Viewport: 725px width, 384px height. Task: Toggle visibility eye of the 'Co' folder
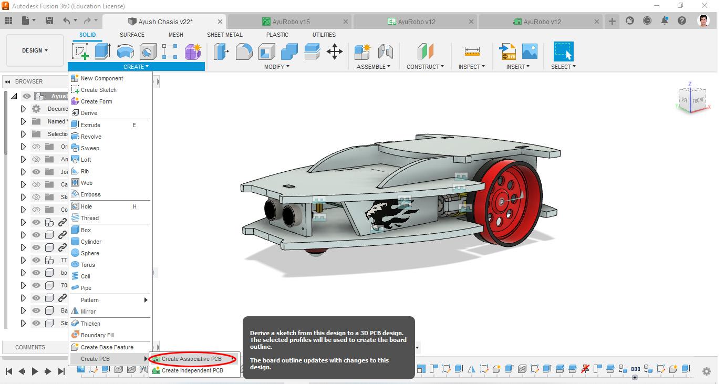pyautogui.click(x=36, y=210)
